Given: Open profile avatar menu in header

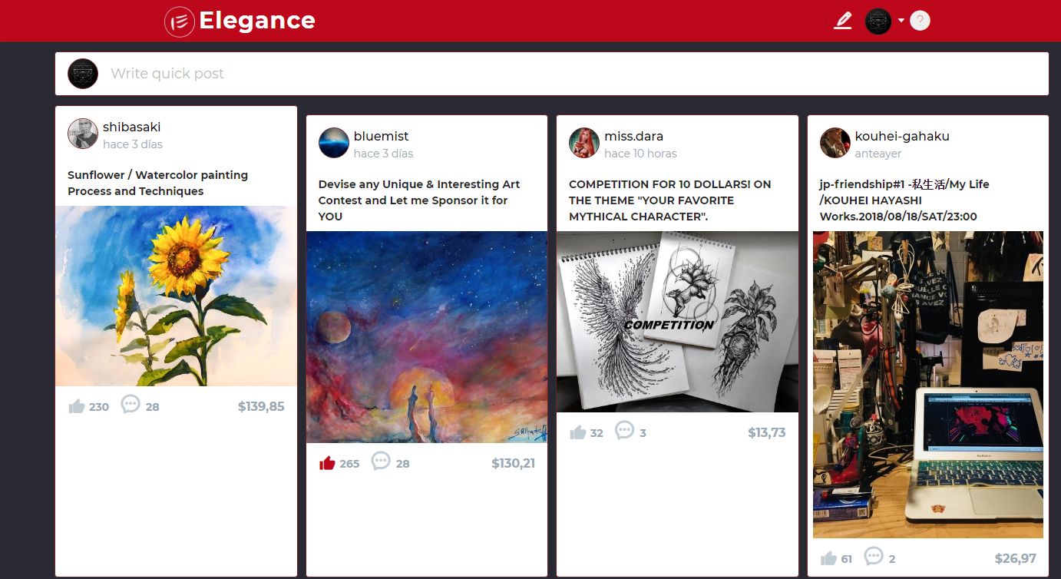Looking at the screenshot, I should [878, 21].
